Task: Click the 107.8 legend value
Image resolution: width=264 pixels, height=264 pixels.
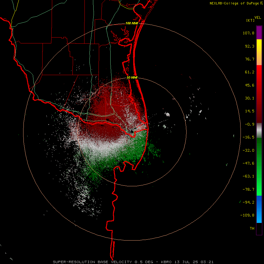Action: coord(248,33)
